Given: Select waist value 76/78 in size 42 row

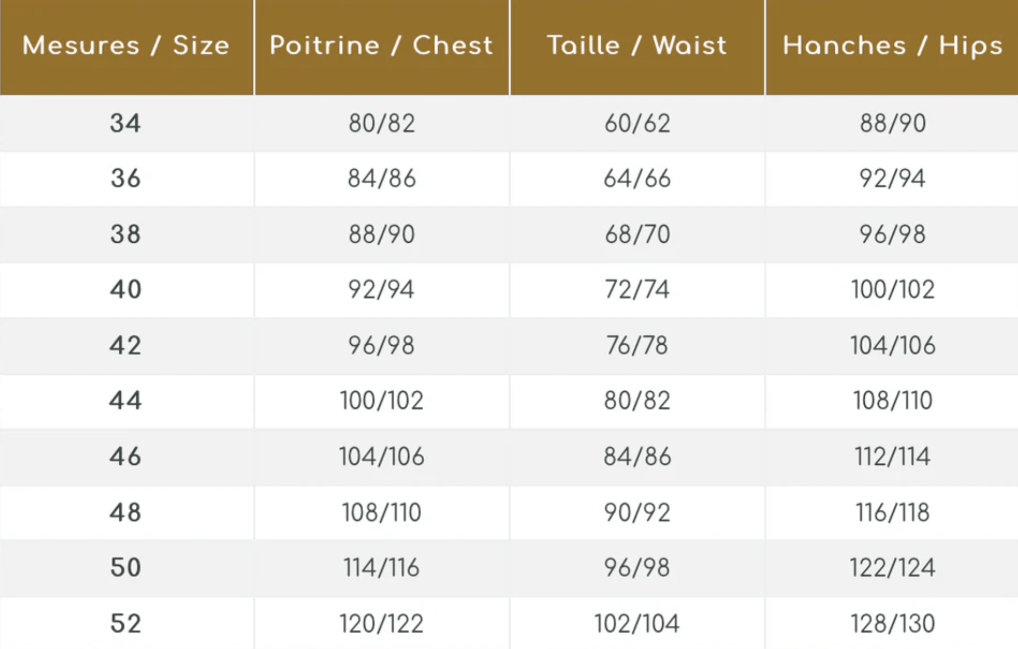Looking at the screenshot, I should pyautogui.click(x=637, y=345).
